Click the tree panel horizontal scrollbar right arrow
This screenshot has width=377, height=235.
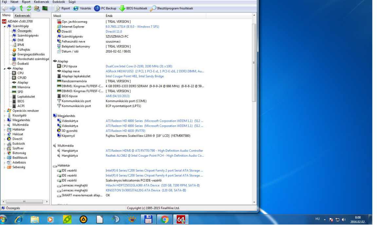click(47, 202)
